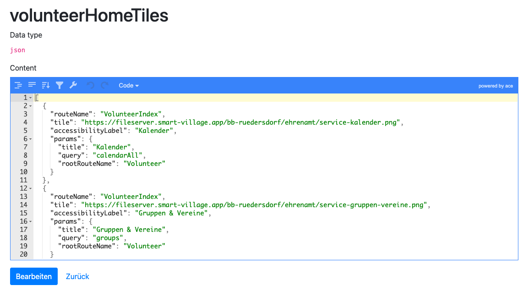This screenshot has width=528, height=291.
Task: Click the redo arrow icon
Action: pyautogui.click(x=104, y=85)
